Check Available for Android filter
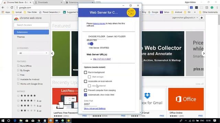 tap(18, 79)
